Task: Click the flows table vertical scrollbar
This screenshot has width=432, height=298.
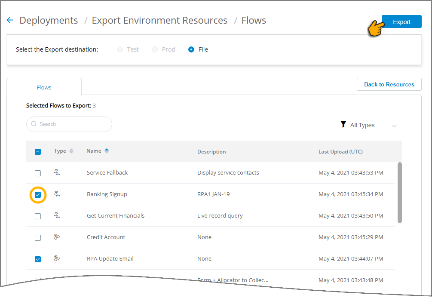Action: click(x=399, y=192)
